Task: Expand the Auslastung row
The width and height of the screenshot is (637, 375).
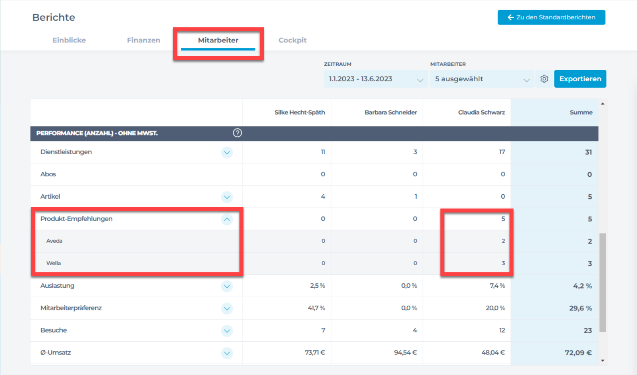Action: click(x=227, y=286)
